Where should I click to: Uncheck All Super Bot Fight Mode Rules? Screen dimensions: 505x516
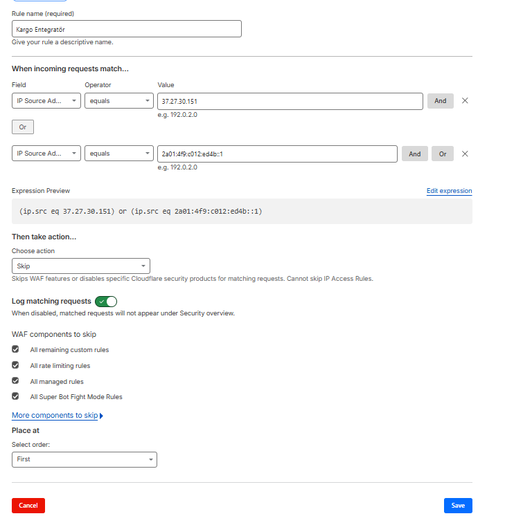click(15, 396)
